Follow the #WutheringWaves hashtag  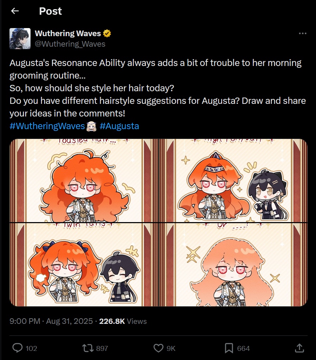(x=47, y=126)
